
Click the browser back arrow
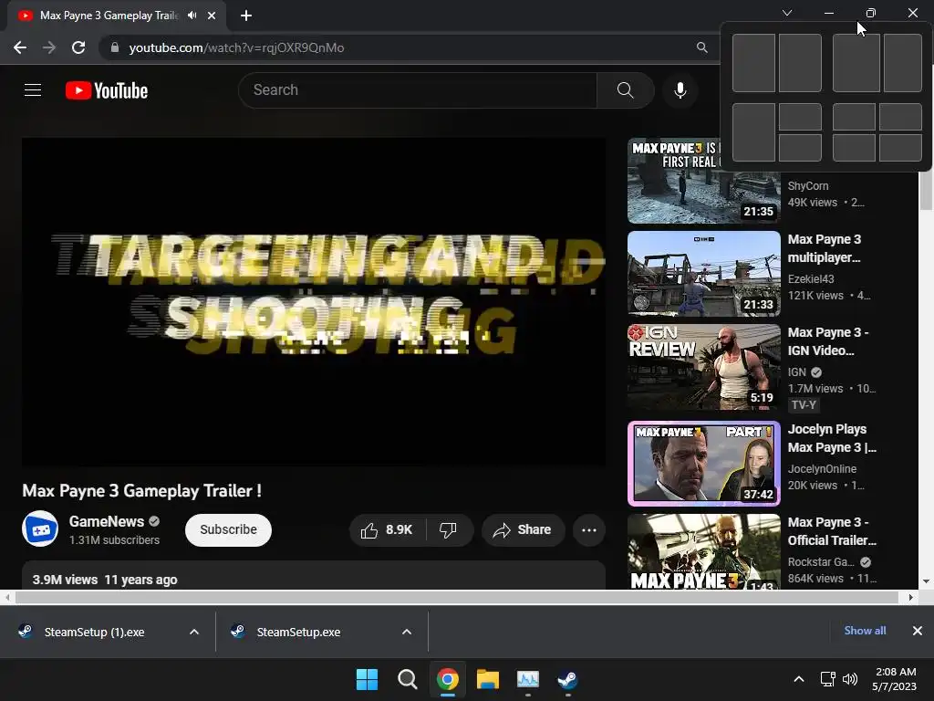click(x=20, y=47)
